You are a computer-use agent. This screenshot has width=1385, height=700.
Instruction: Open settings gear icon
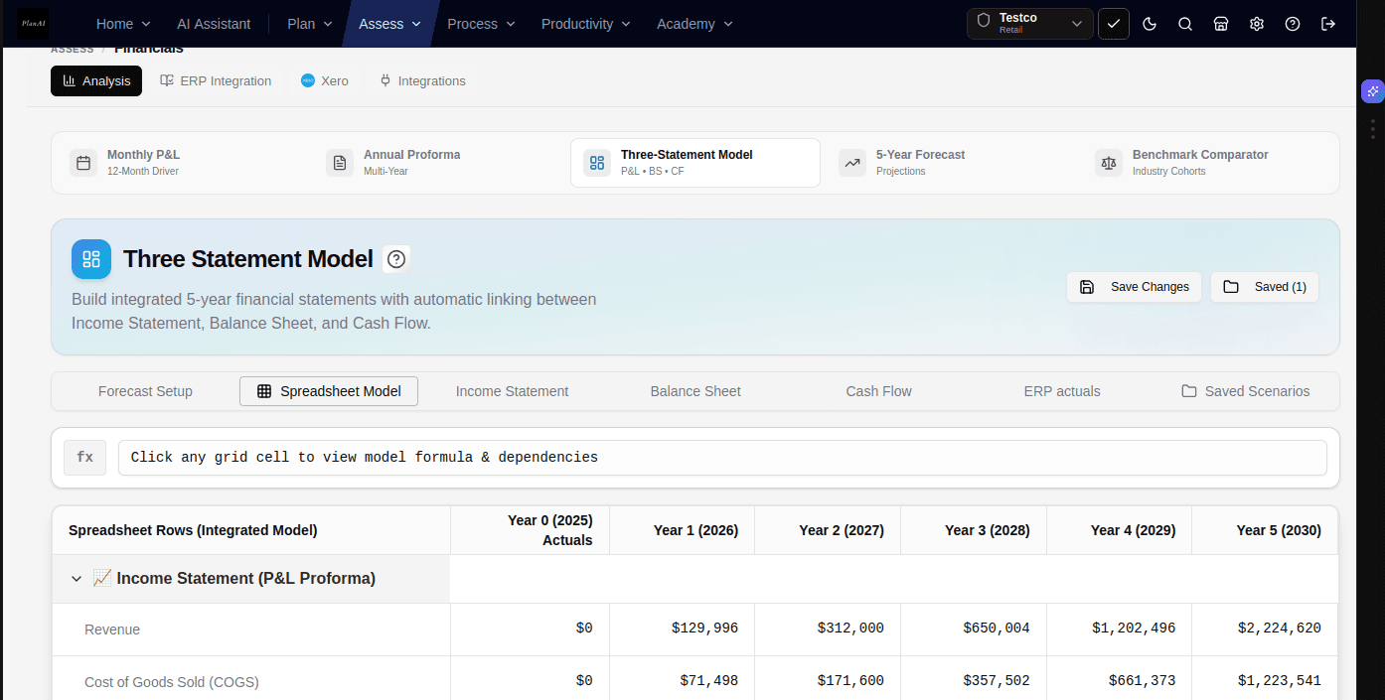[1257, 24]
